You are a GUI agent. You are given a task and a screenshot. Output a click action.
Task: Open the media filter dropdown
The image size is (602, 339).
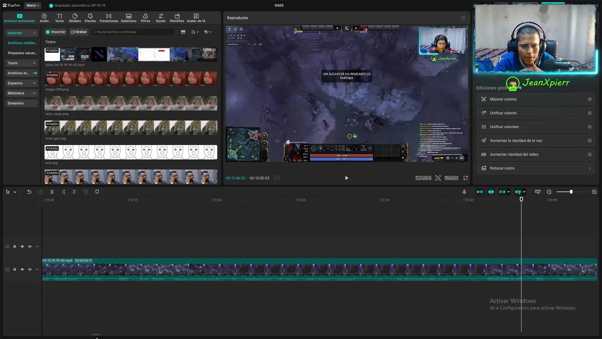[207, 32]
